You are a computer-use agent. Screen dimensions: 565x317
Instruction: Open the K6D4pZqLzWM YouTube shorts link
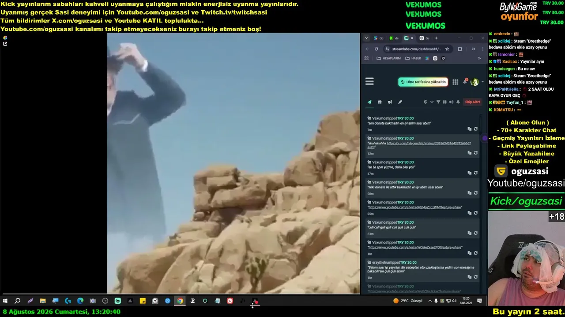click(x=414, y=207)
